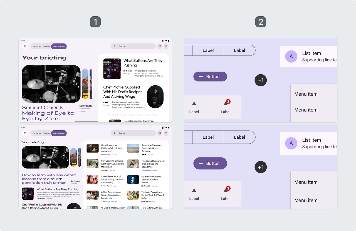Click the circular A avatar in the +1 panel
Viewport: 356px width, 231px height.
click(291, 143)
